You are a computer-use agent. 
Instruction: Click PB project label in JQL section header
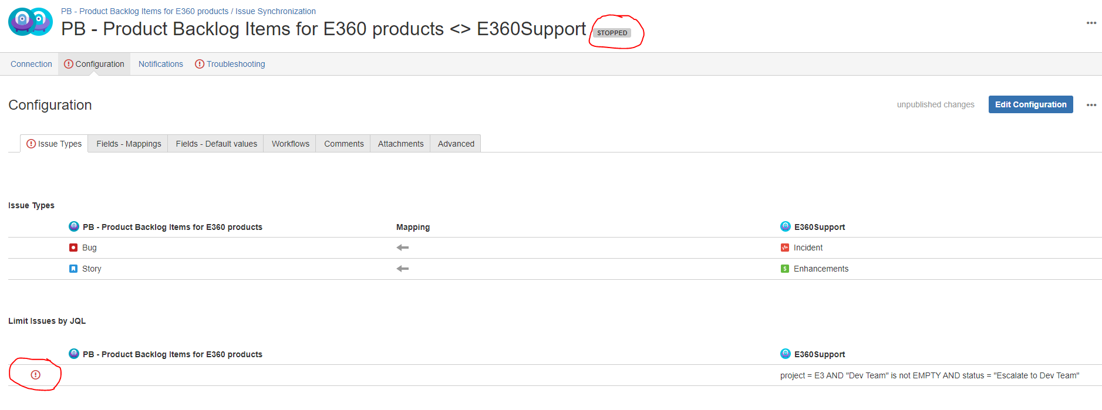tap(173, 354)
